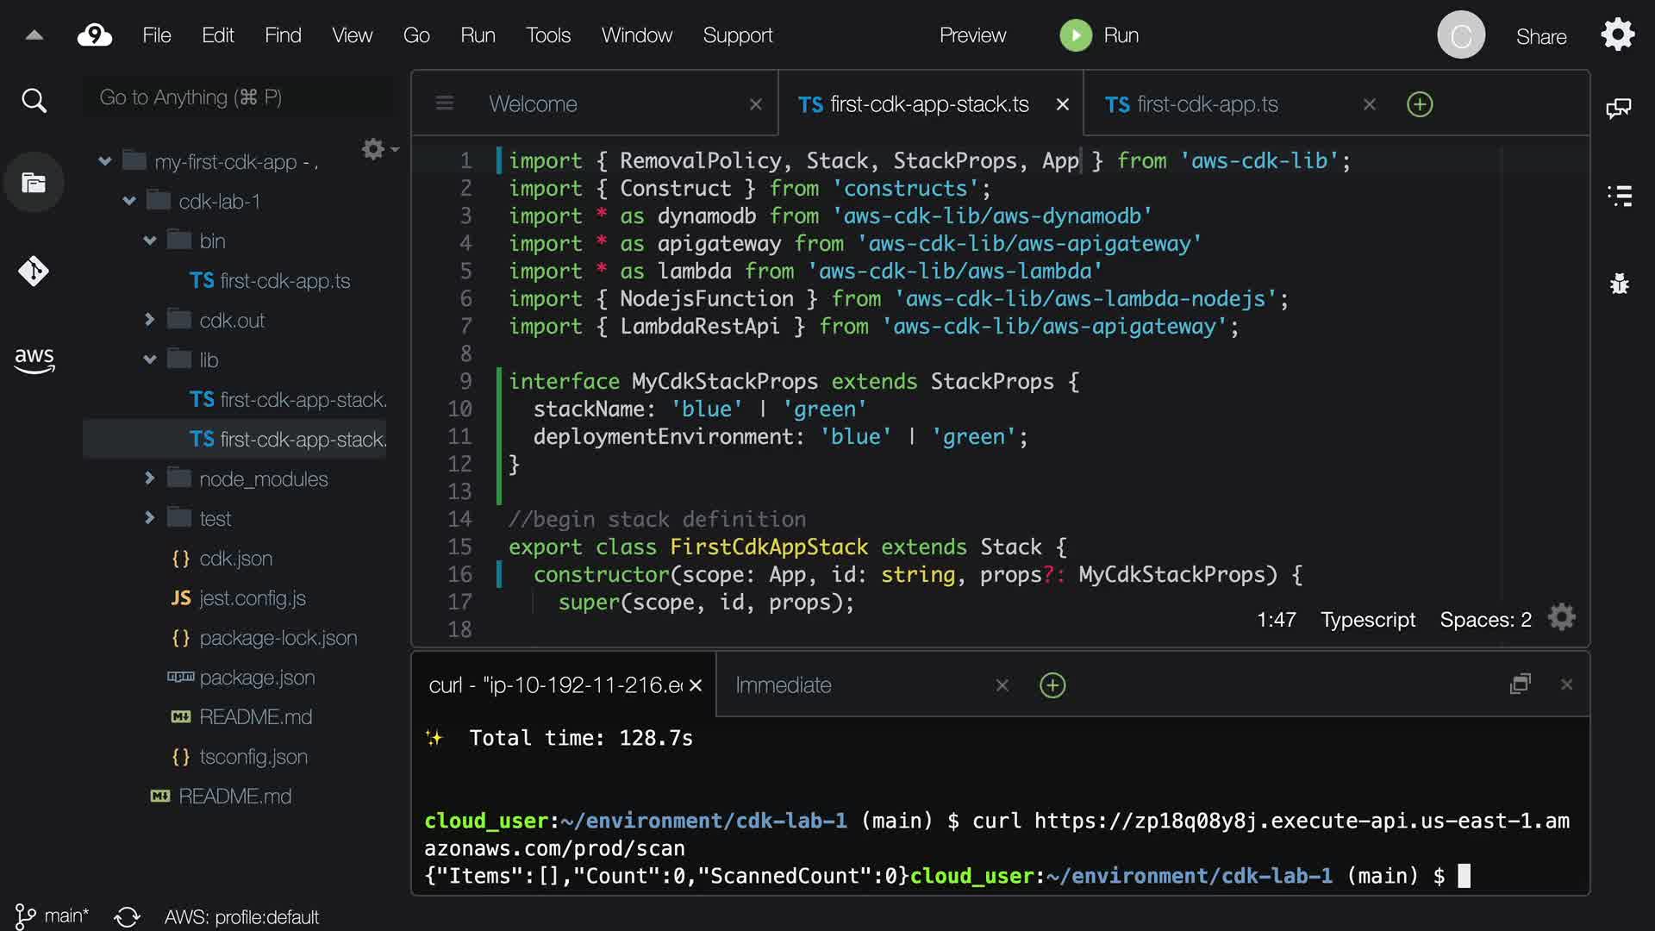Open the outline list icon on right sidebar
The height and width of the screenshot is (931, 1655).
tap(1619, 196)
